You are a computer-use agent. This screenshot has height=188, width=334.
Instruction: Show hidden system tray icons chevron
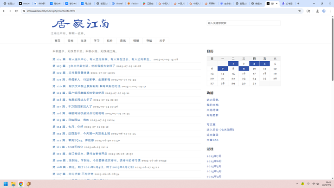pyautogui.click(x=297, y=184)
